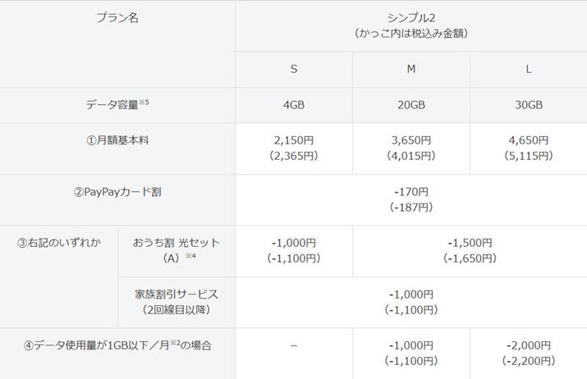The image size is (587, 379).
Task: Click the 30GB data capacity cell
Action: [x=529, y=105]
